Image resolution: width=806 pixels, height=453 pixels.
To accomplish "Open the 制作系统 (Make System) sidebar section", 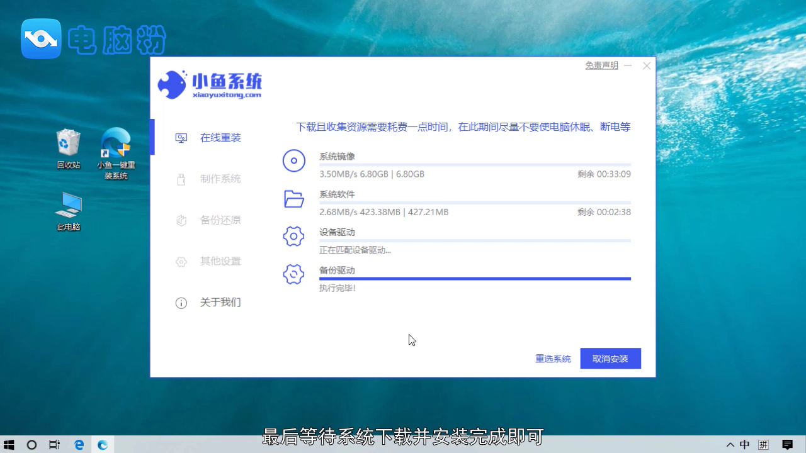I will click(x=181, y=179).
